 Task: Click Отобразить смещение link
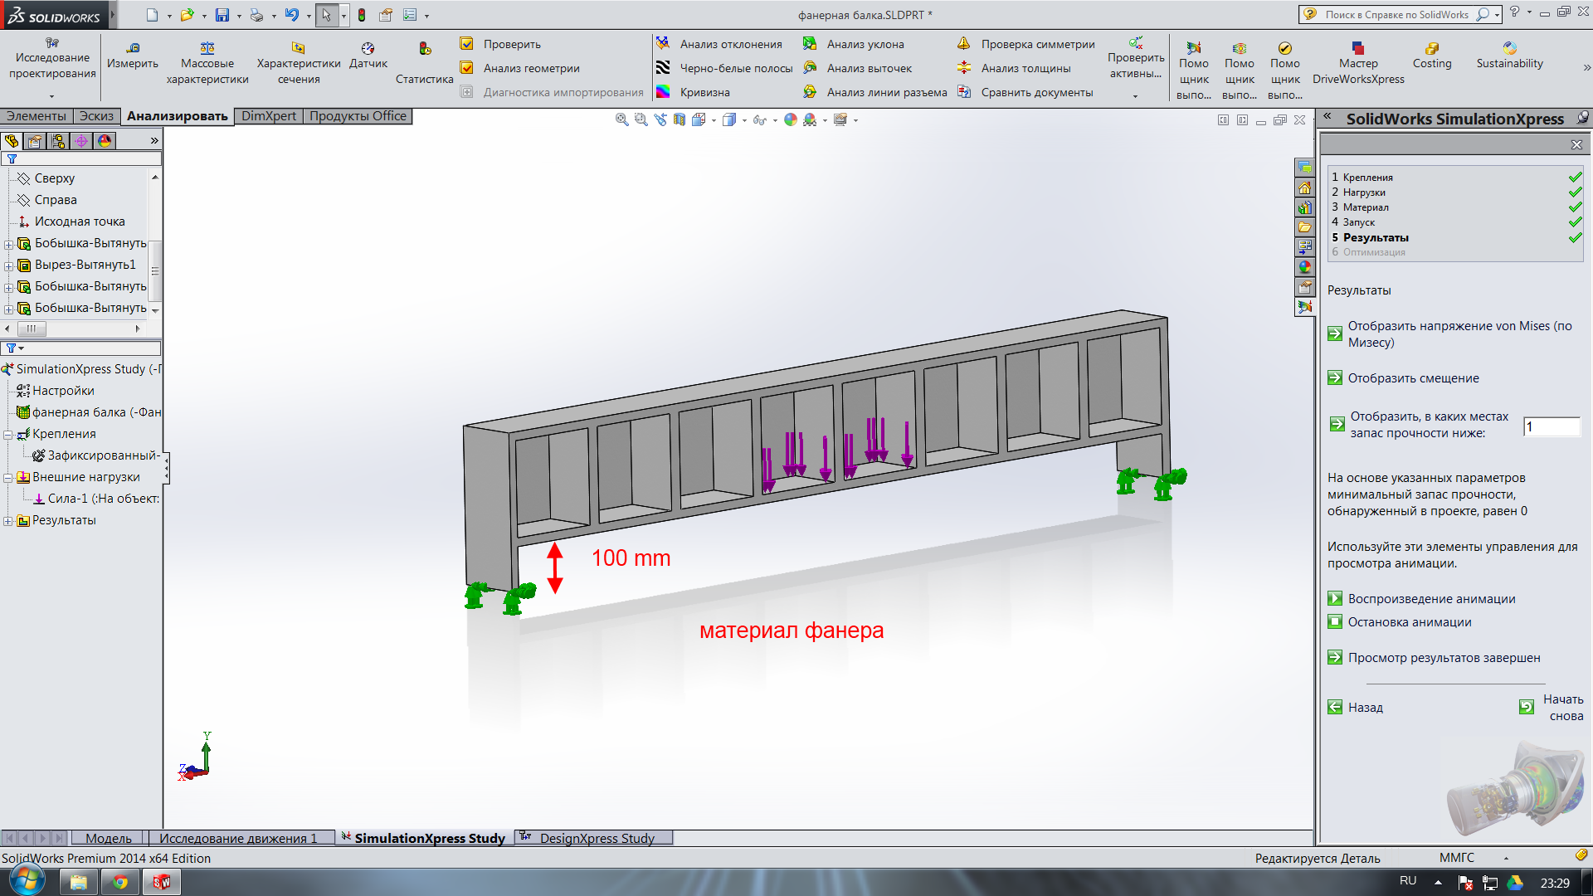pyautogui.click(x=1413, y=378)
